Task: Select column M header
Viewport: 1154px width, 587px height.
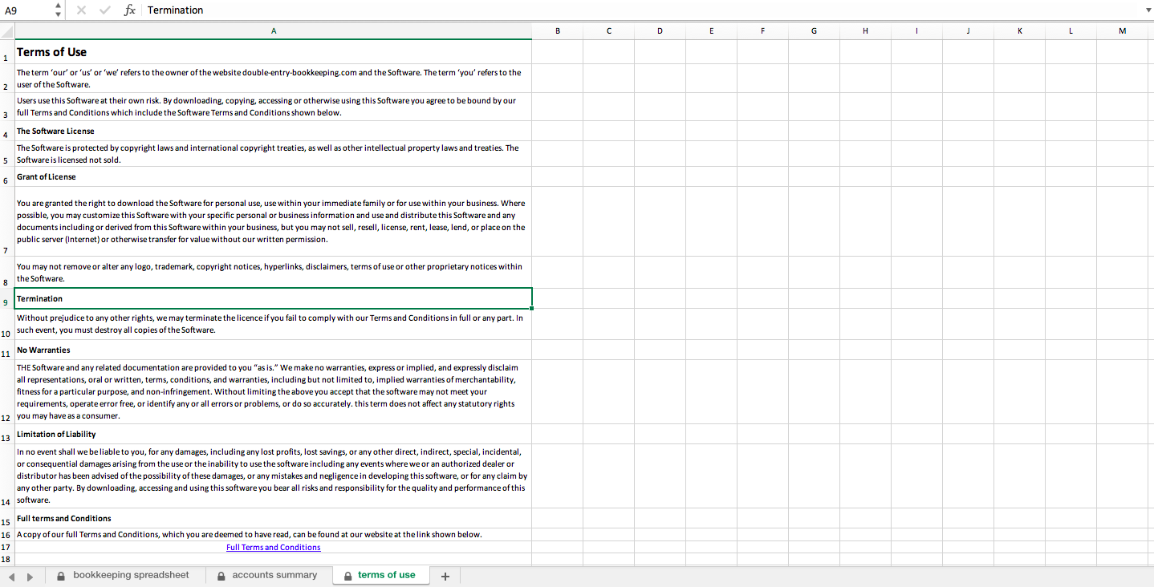Action: (x=1123, y=31)
